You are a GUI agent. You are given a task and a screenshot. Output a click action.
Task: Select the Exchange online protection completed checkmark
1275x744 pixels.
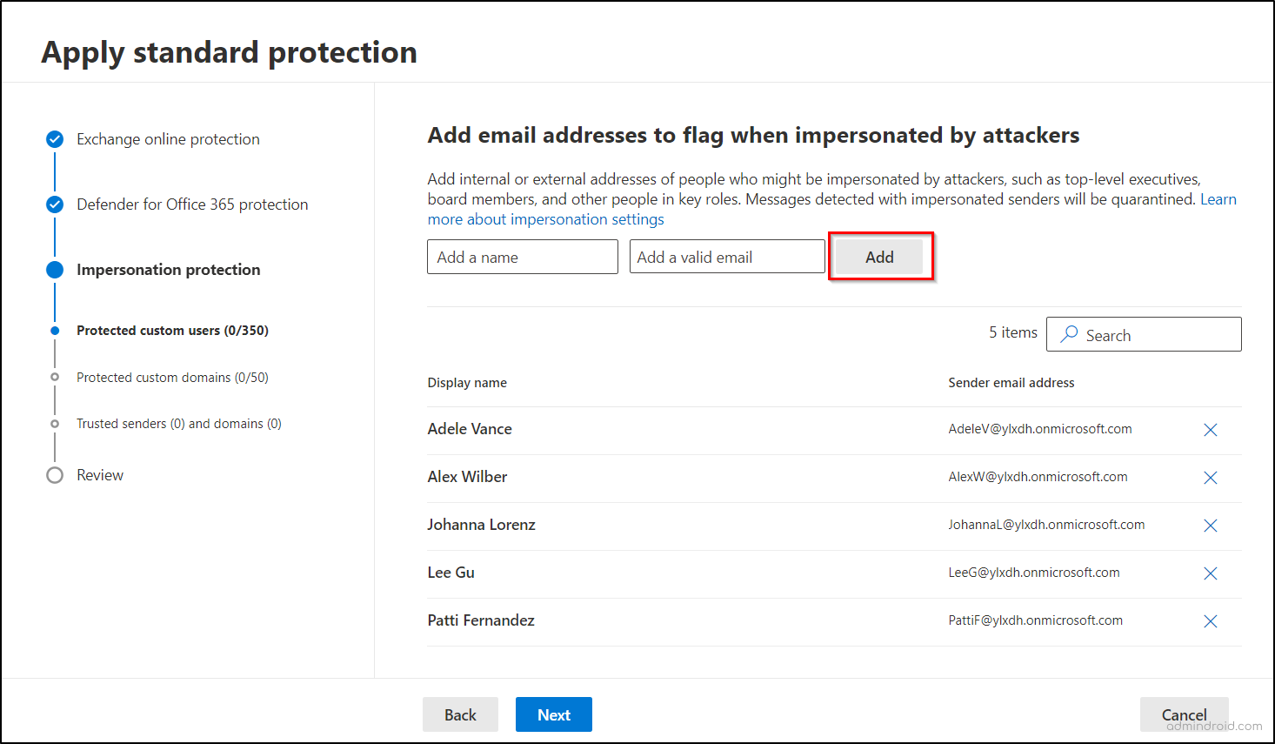pyautogui.click(x=55, y=139)
